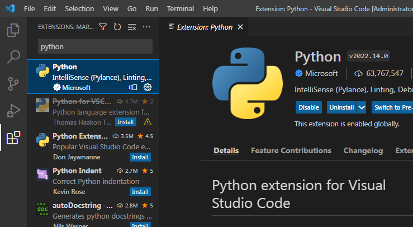Image resolution: width=413 pixels, height=227 pixels.
Task: Open the Feature Contributions tab
Action: pos(291,150)
